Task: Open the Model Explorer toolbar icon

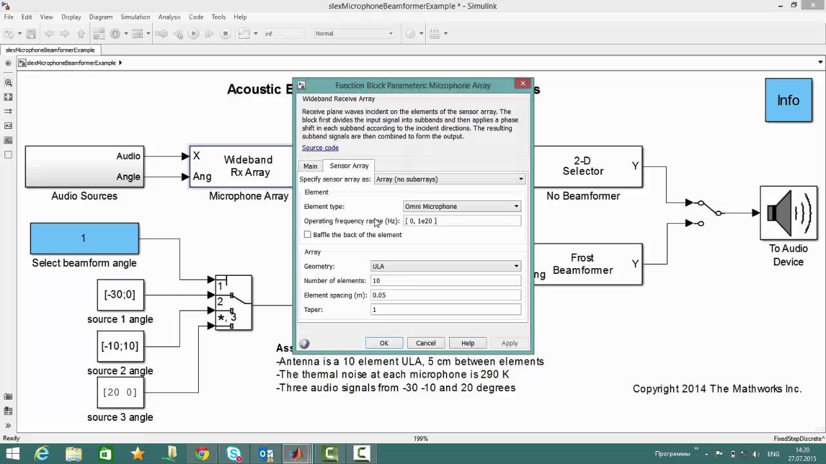Action: coord(137,34)
